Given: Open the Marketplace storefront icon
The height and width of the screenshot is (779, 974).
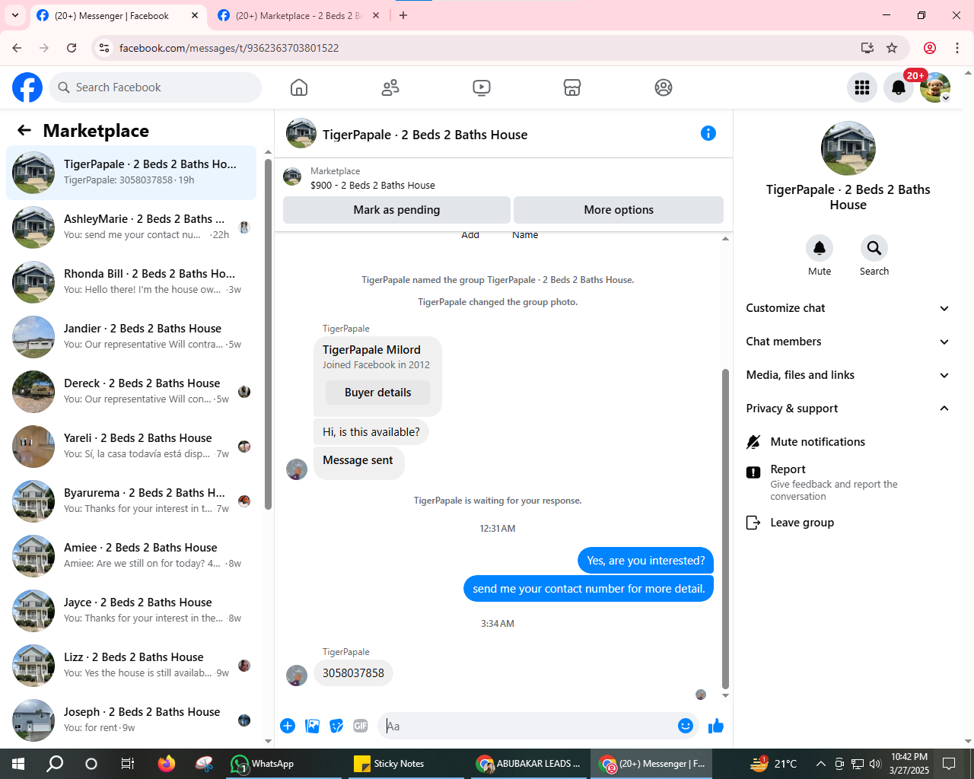Looking at the screenshot, I should click(x=572, y=87).
